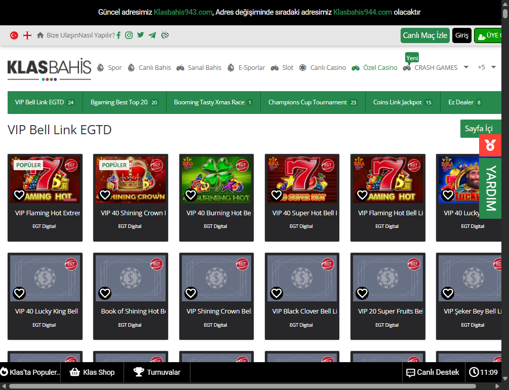Open VIP Şeker Bey Bell thumbnail
Screen dimensions: 509x390
(x=469, y=278)
